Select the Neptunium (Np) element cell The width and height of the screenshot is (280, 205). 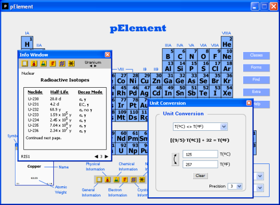tap(133, 148)
